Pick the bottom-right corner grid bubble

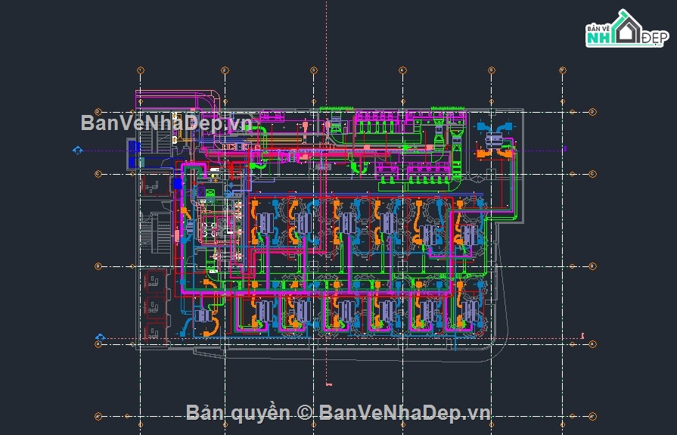[x=592, y=415]
